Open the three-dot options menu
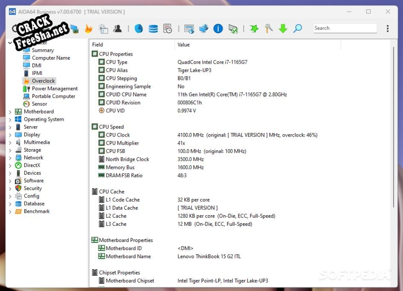Image resolution: width=403 pixels, height=291 pixels. pyautogui.click(x=388, y=28)
